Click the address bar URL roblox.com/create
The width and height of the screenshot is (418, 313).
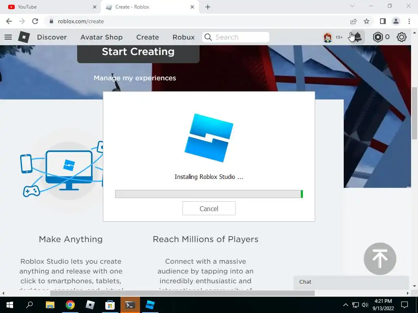[x=81, y=21]
